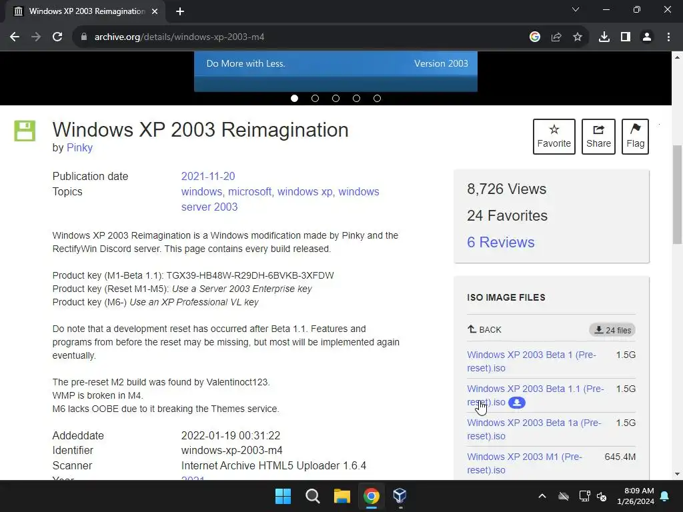Open the Google icon in the address bar

point(535,37)
